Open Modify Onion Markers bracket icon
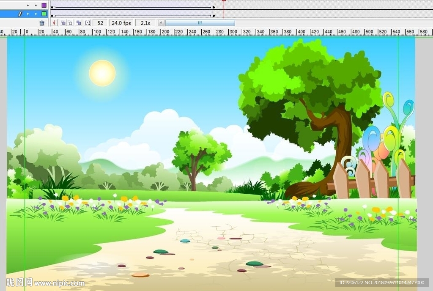 coord(88,23)
